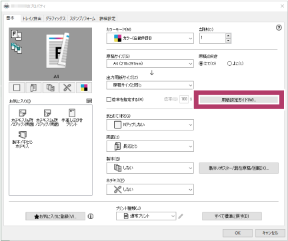
Task: Click the OK button
Action: pyautogui.click(x=237, y=233)
